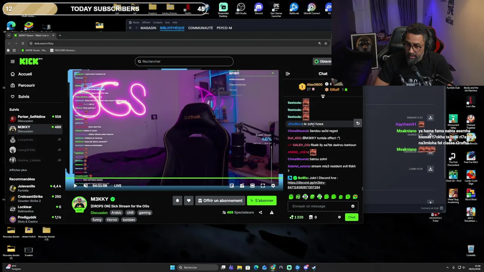Open Parcourir in the Kick sidebar
Image resolution: width=484 pixels, height=272 pixels.
[23, 85]
